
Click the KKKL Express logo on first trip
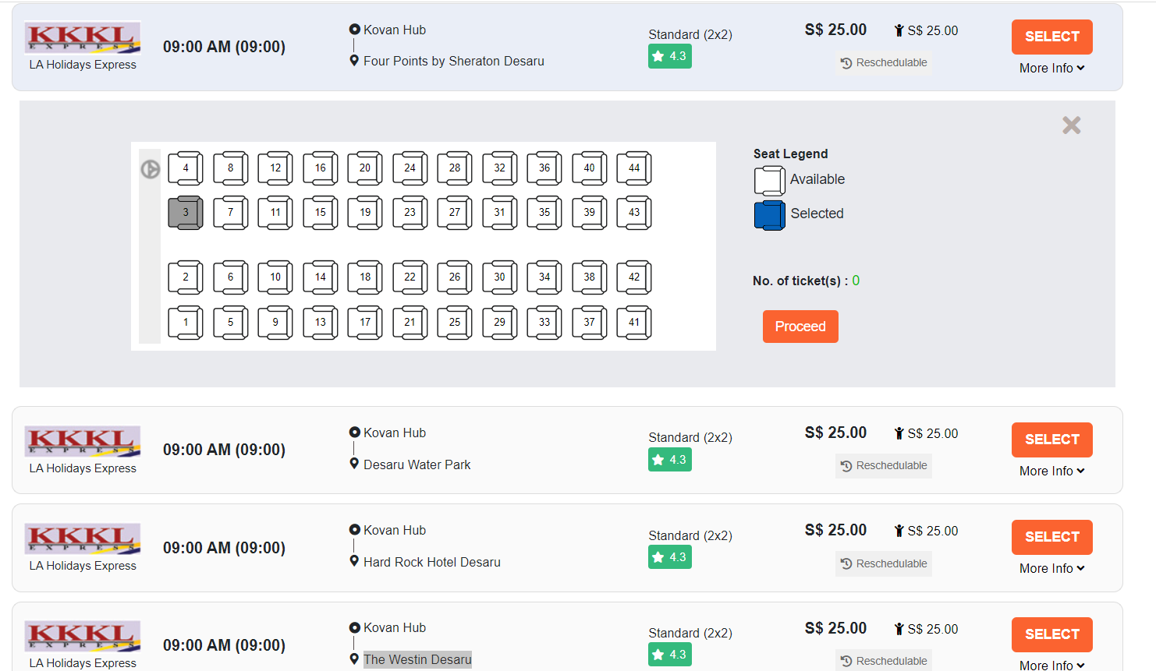click(x=82, y=37)
